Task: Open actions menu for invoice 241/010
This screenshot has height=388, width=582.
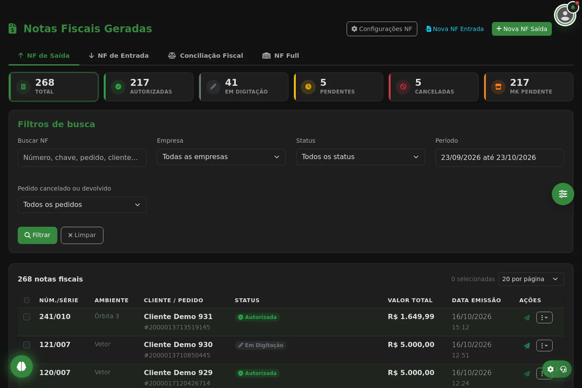Action: pyautogui.click(x=544, y=318)
